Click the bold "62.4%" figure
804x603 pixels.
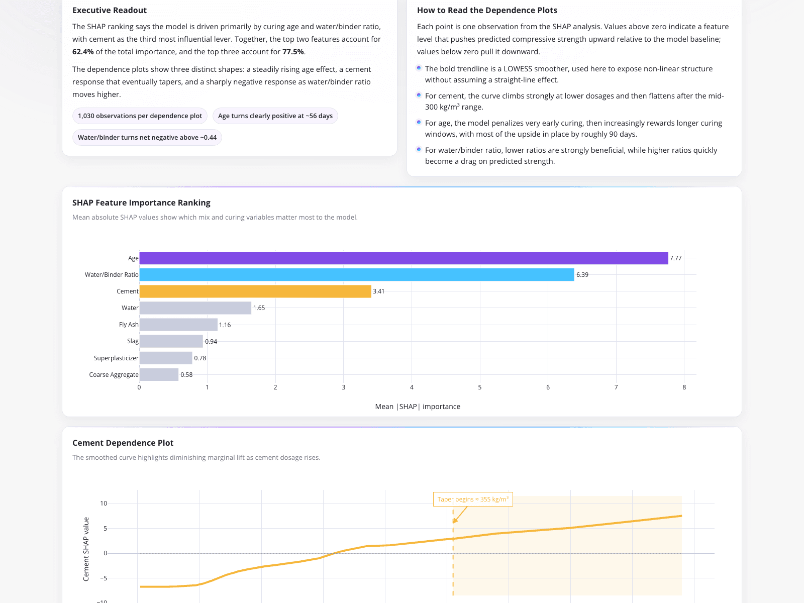83,52
